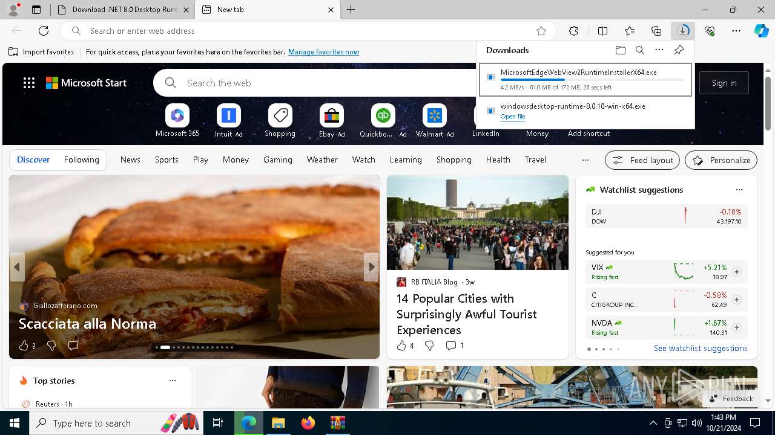
Task: Switch to the Gaming feed tab
Action: 278,159
